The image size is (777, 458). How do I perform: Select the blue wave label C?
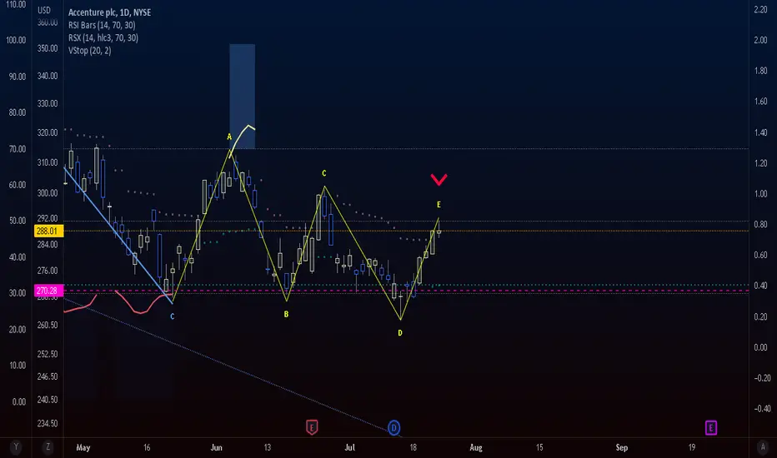tap(173, 316)
